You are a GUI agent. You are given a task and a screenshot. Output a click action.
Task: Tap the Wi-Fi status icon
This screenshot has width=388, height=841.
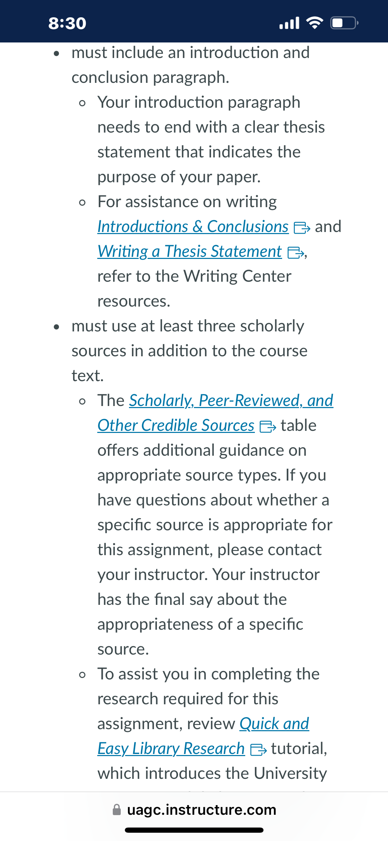tap(315, 23)
